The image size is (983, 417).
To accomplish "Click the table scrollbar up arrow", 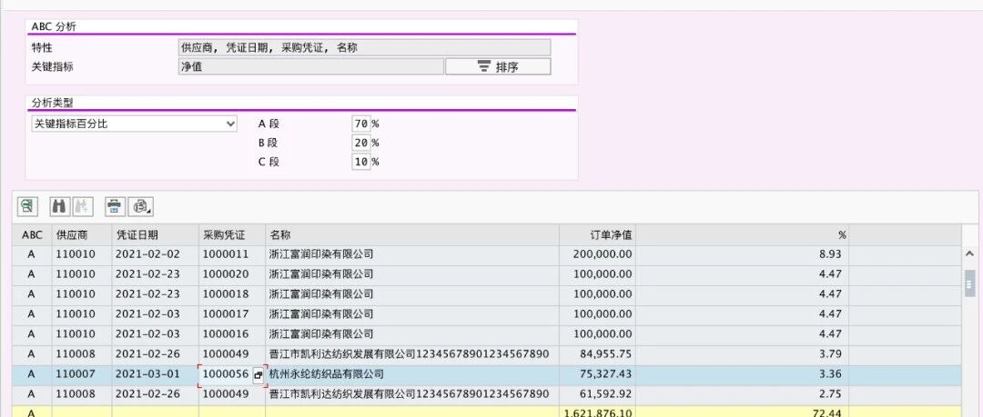I will 970,253.
